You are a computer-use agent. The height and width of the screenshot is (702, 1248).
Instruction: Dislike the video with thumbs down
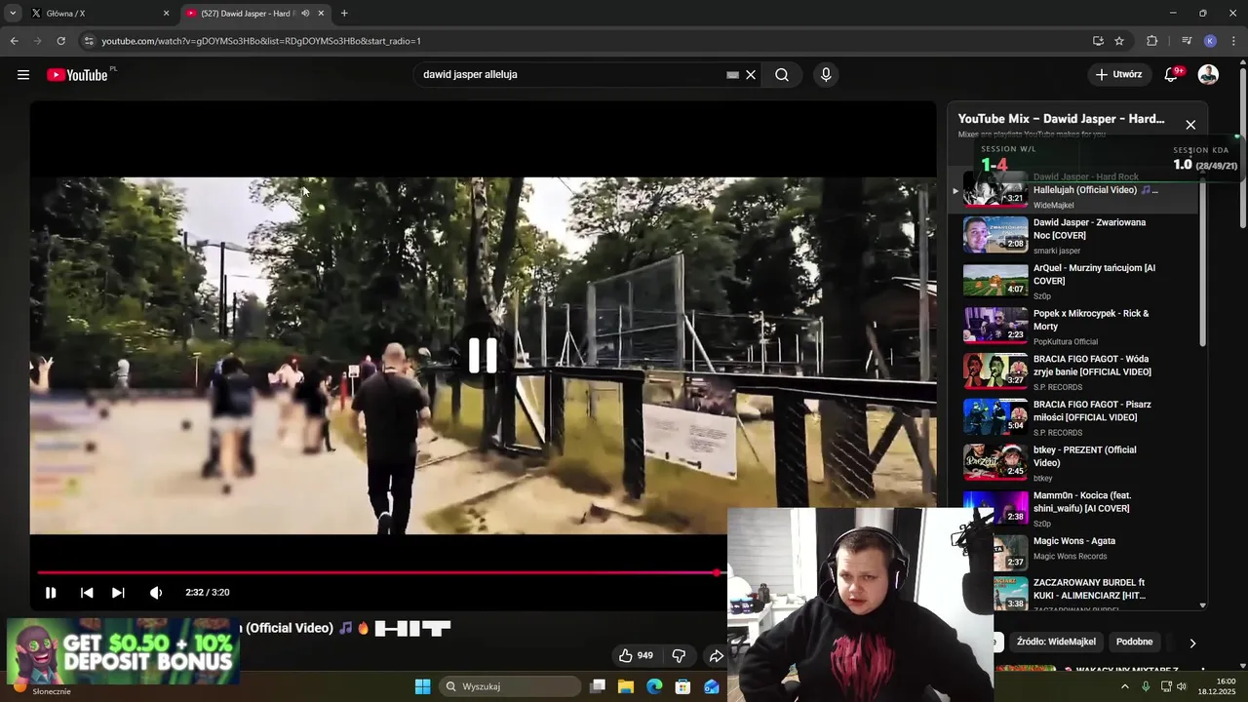tap(679, 656)
